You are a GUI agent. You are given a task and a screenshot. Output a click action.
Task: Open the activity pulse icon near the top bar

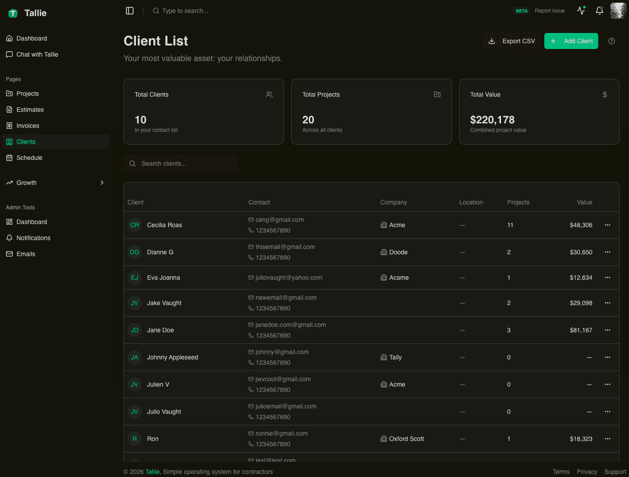click(580, 11)
